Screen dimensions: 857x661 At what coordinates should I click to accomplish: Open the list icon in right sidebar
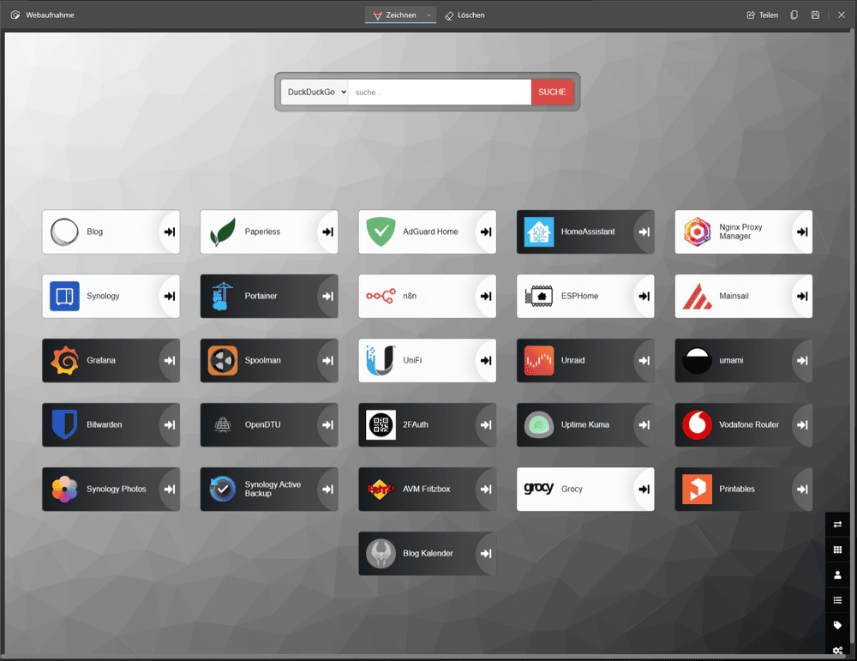click(x=837, y=600)
